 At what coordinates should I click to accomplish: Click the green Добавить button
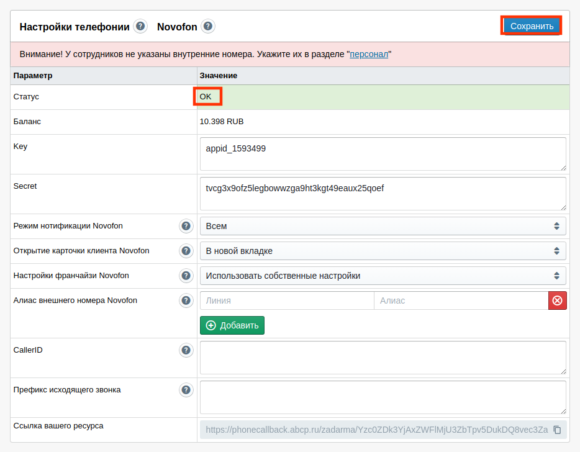tap(232, 325)
